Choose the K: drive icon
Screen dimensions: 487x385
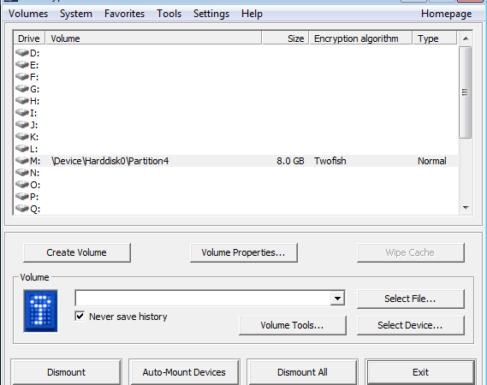(x=22, y=137)
